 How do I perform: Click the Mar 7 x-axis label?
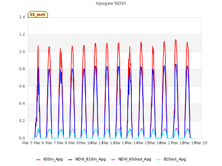pyautogui.click(x=51, y=143)
